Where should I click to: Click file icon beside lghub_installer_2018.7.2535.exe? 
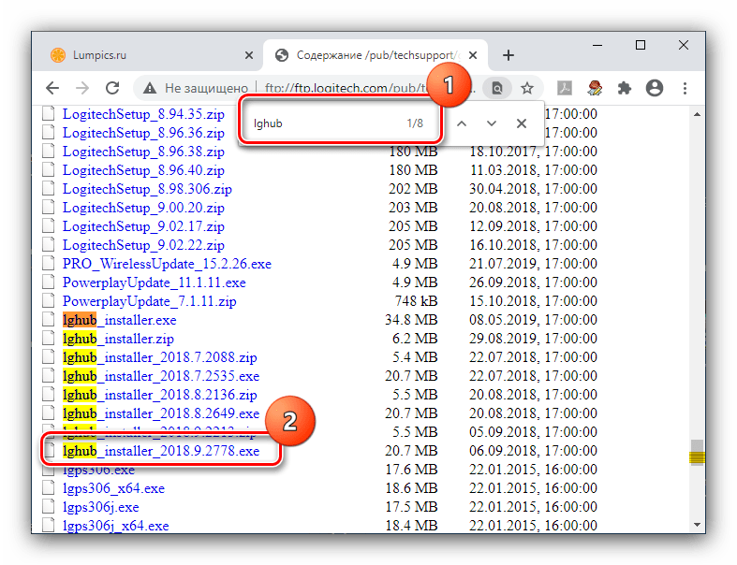[49, 376]
